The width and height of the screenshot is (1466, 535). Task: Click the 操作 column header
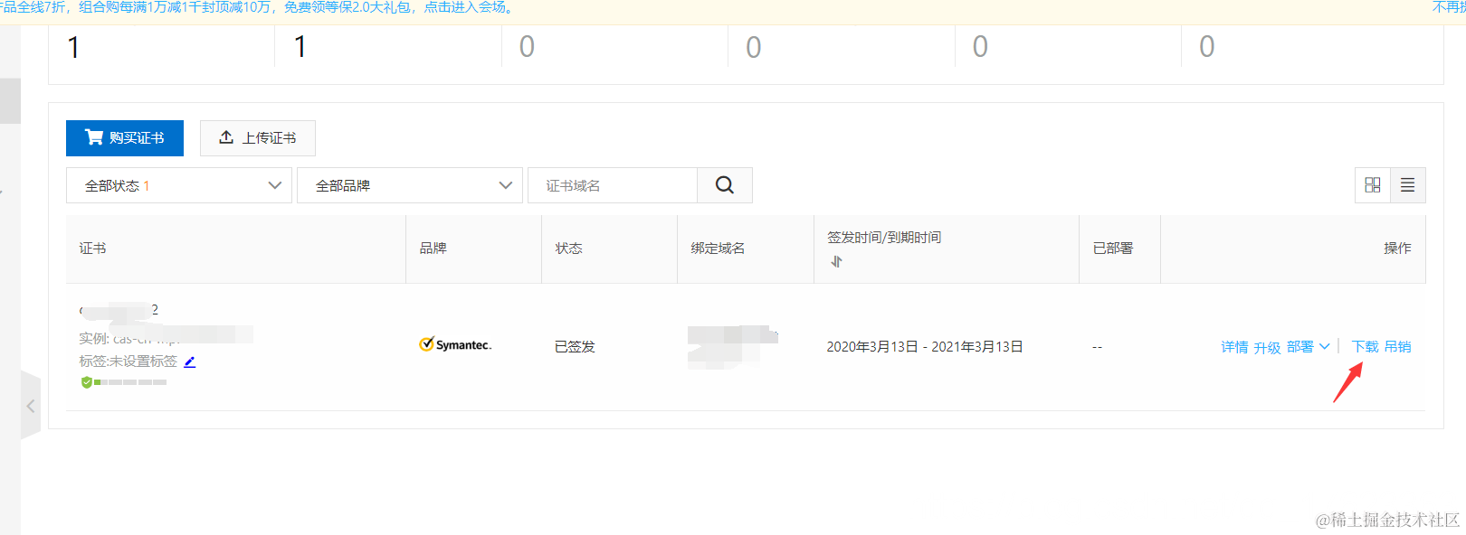coord(1397,249)
